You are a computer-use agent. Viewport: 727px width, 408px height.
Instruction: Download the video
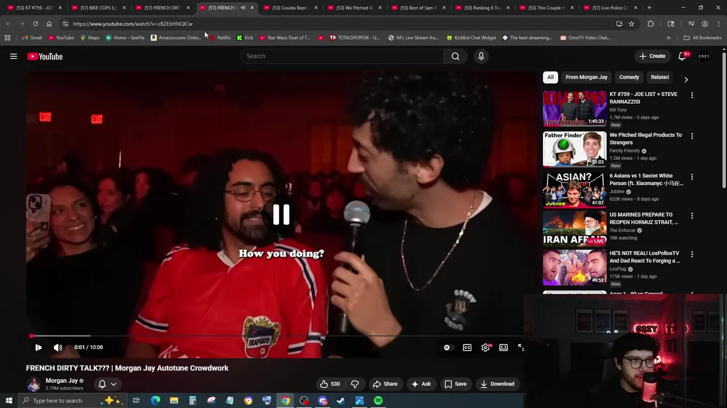click(x=497, y=384)
